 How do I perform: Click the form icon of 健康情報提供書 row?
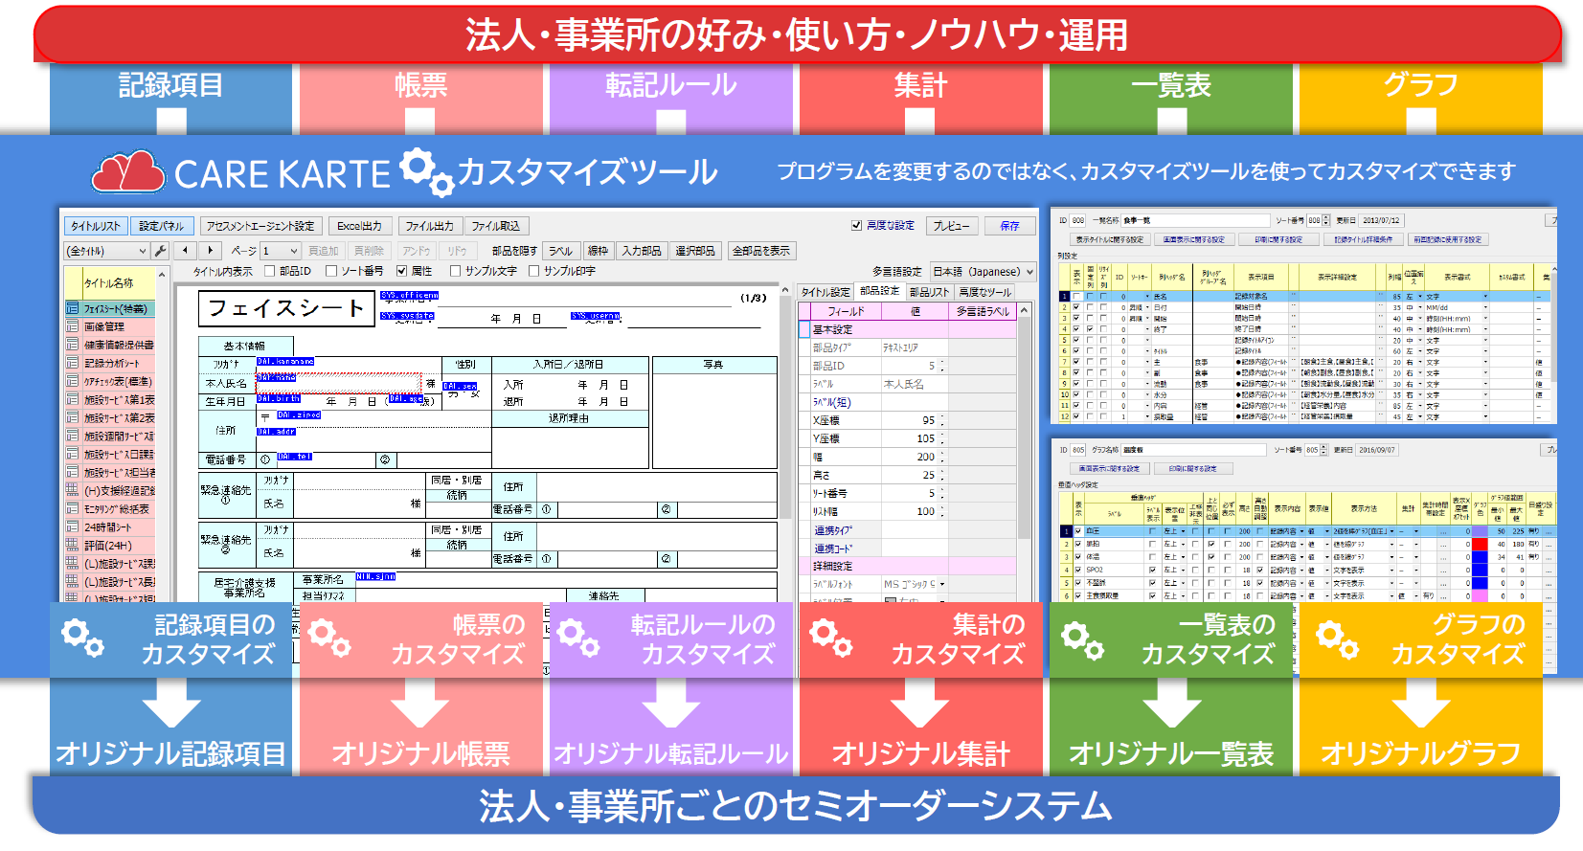[x=73, y=345]
